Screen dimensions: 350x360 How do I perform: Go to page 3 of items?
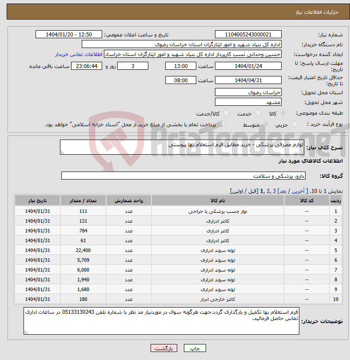click(274, 191)
